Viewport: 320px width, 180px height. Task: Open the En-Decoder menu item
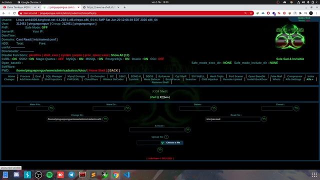tap(97, 76)
